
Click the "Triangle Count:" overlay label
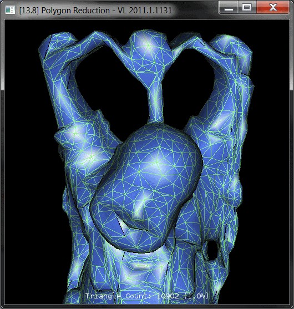(x=119, y=296)
